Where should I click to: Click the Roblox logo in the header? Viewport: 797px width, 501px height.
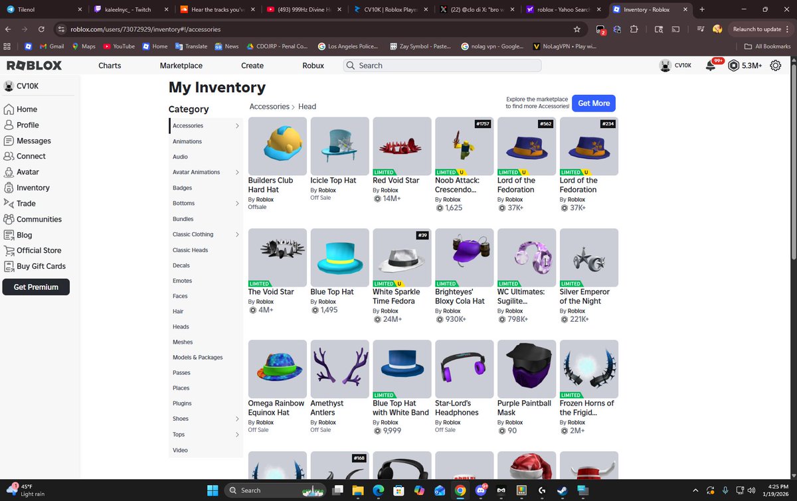point(34,66)
